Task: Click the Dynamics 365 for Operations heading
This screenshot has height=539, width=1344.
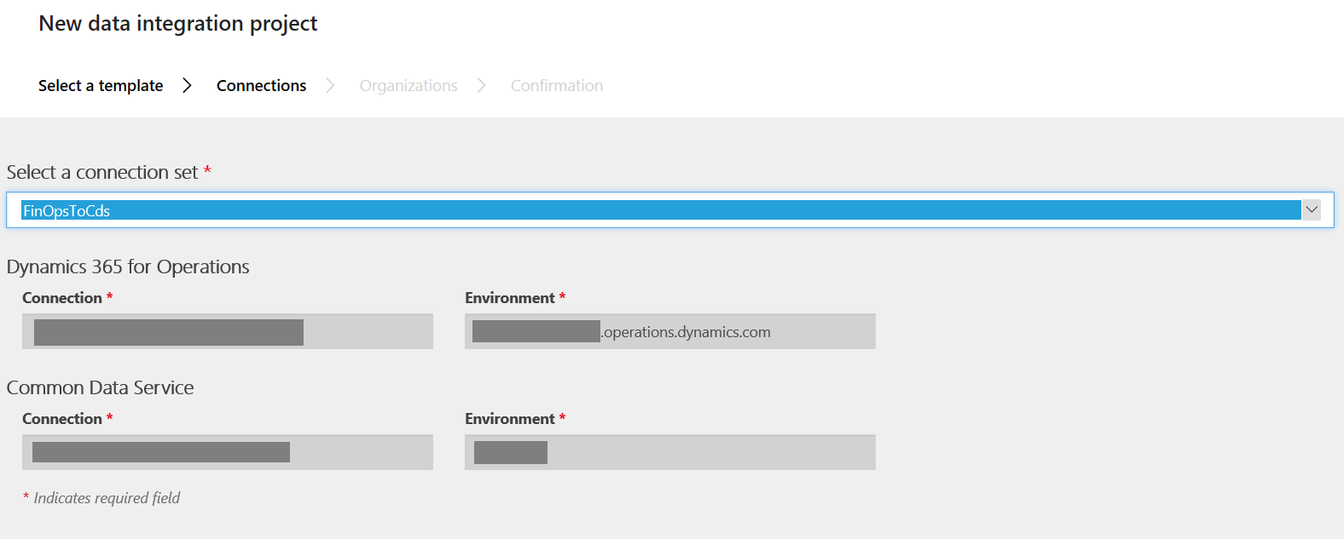Action: (128, 267)
